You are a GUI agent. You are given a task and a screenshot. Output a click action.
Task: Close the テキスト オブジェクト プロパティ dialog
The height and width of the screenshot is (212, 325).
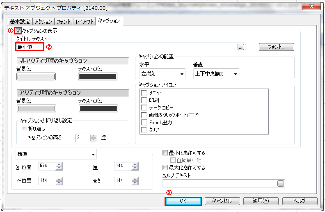[x=311, y=6]
